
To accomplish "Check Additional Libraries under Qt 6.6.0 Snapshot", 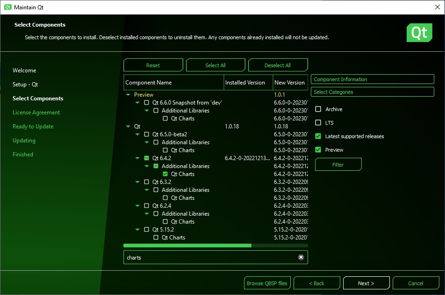I will click(156, 110).
